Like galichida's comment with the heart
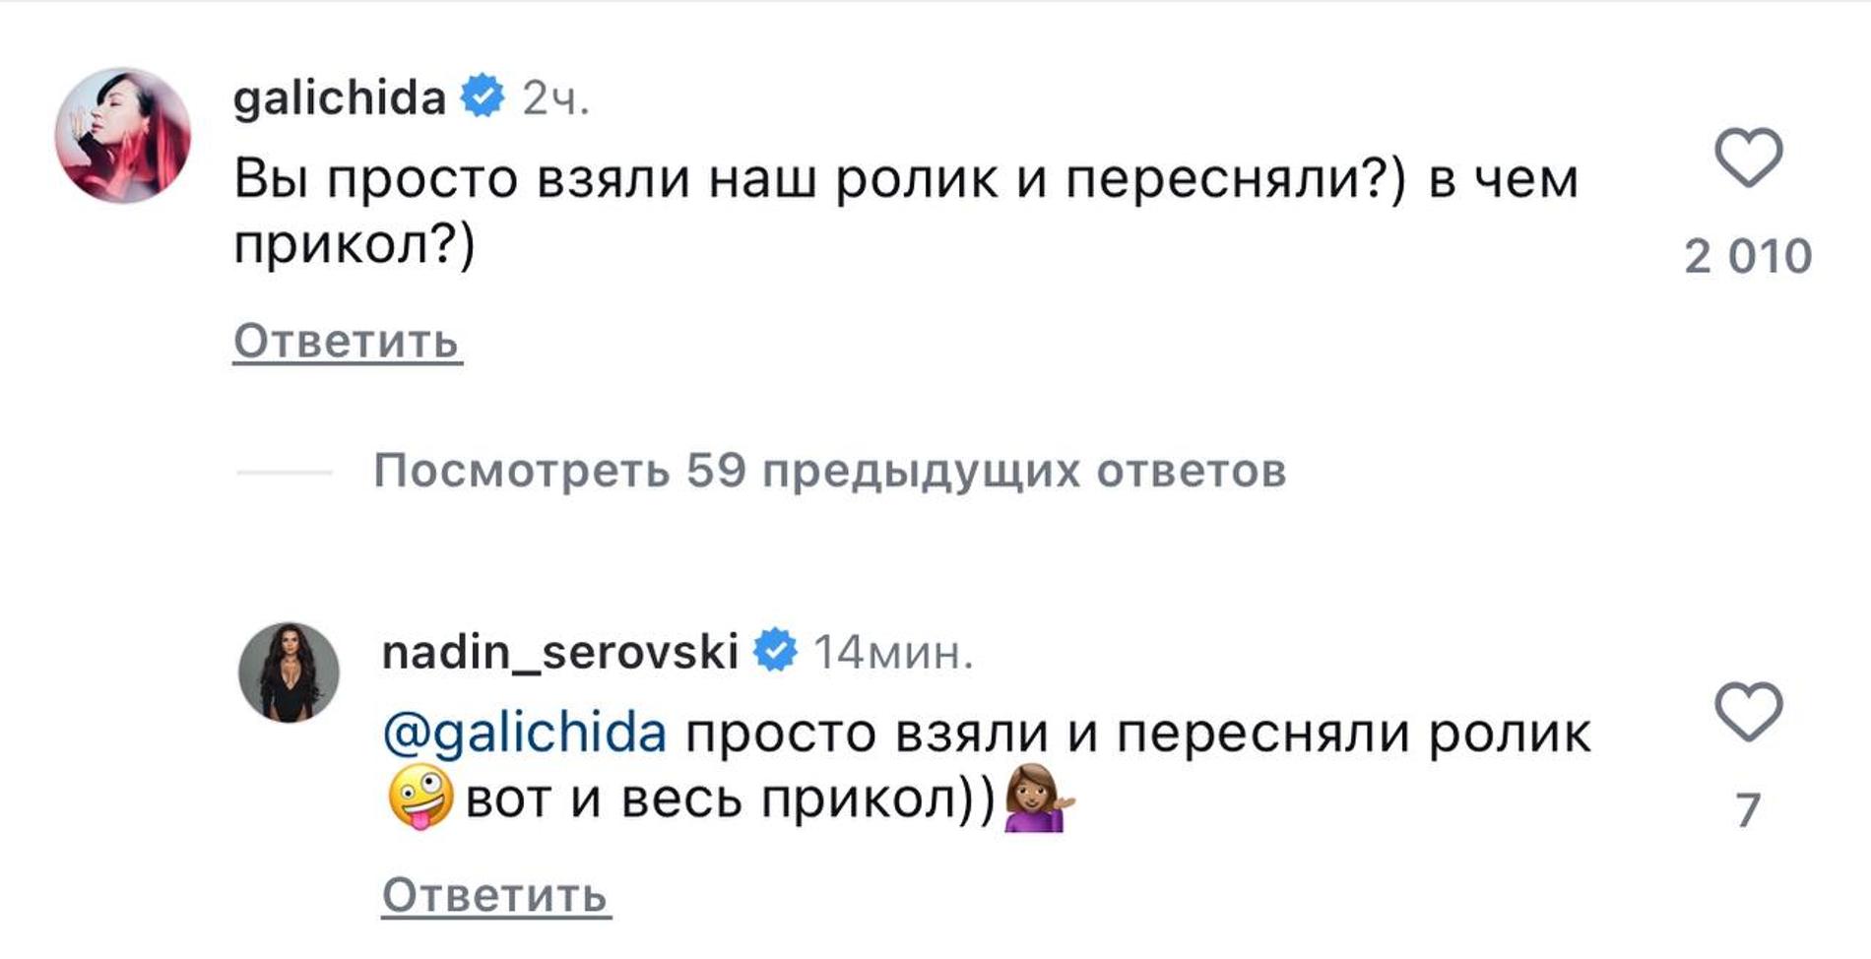The height and width of the screenshot is (959, 1871). point(1748,158)
